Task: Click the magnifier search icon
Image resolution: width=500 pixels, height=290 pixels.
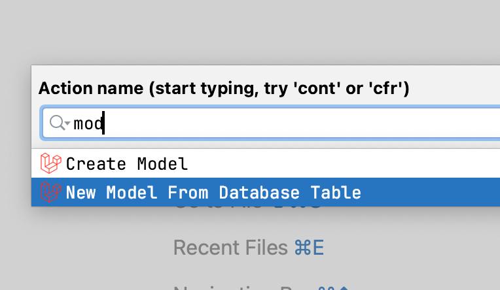Action: tap(57, 123)
